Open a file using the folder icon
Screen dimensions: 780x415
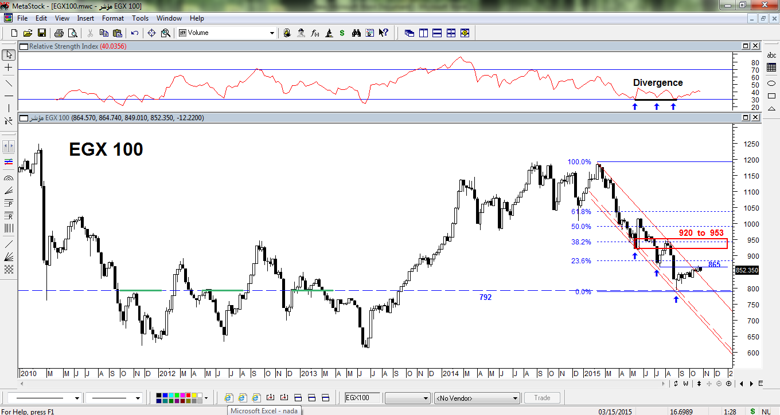coord(27,33)
